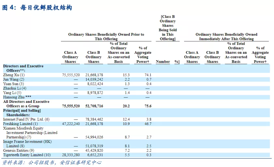Click Zhaohui Li (4) name
Image resolution: width=274 pixels, height=167 pixels.
click(x=15, y=88)
